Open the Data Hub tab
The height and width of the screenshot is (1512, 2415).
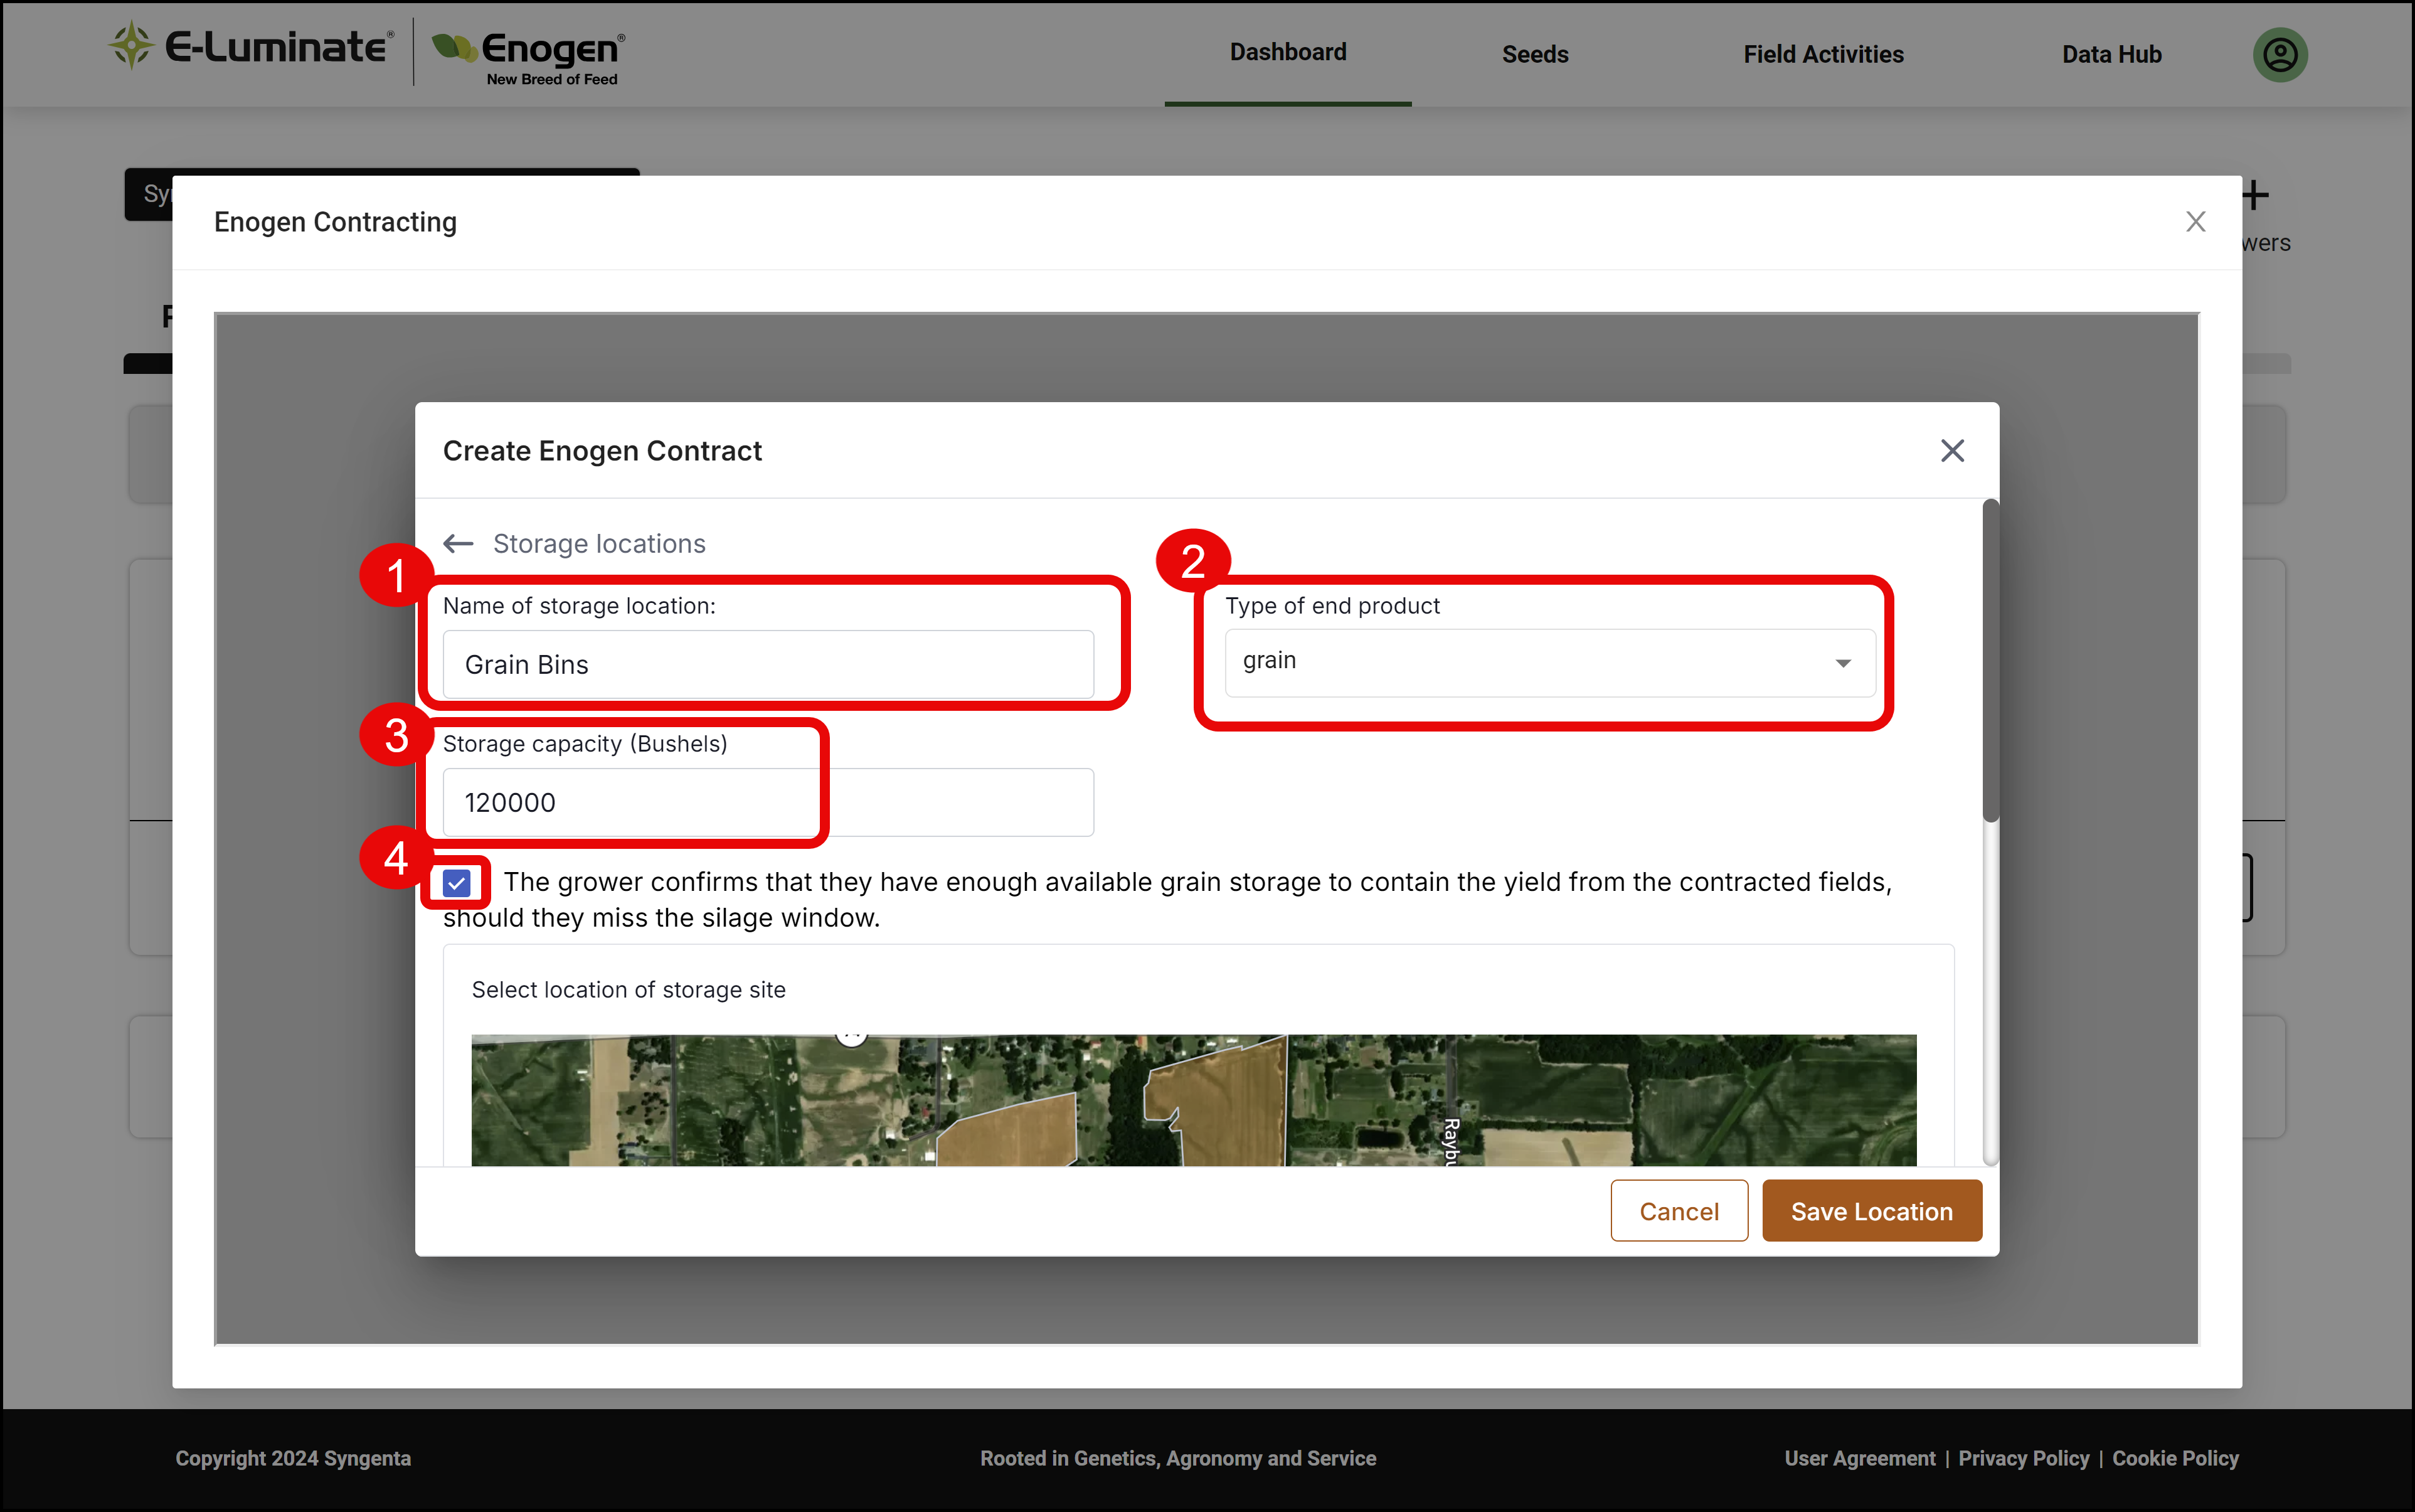[x=2111, y=54]
